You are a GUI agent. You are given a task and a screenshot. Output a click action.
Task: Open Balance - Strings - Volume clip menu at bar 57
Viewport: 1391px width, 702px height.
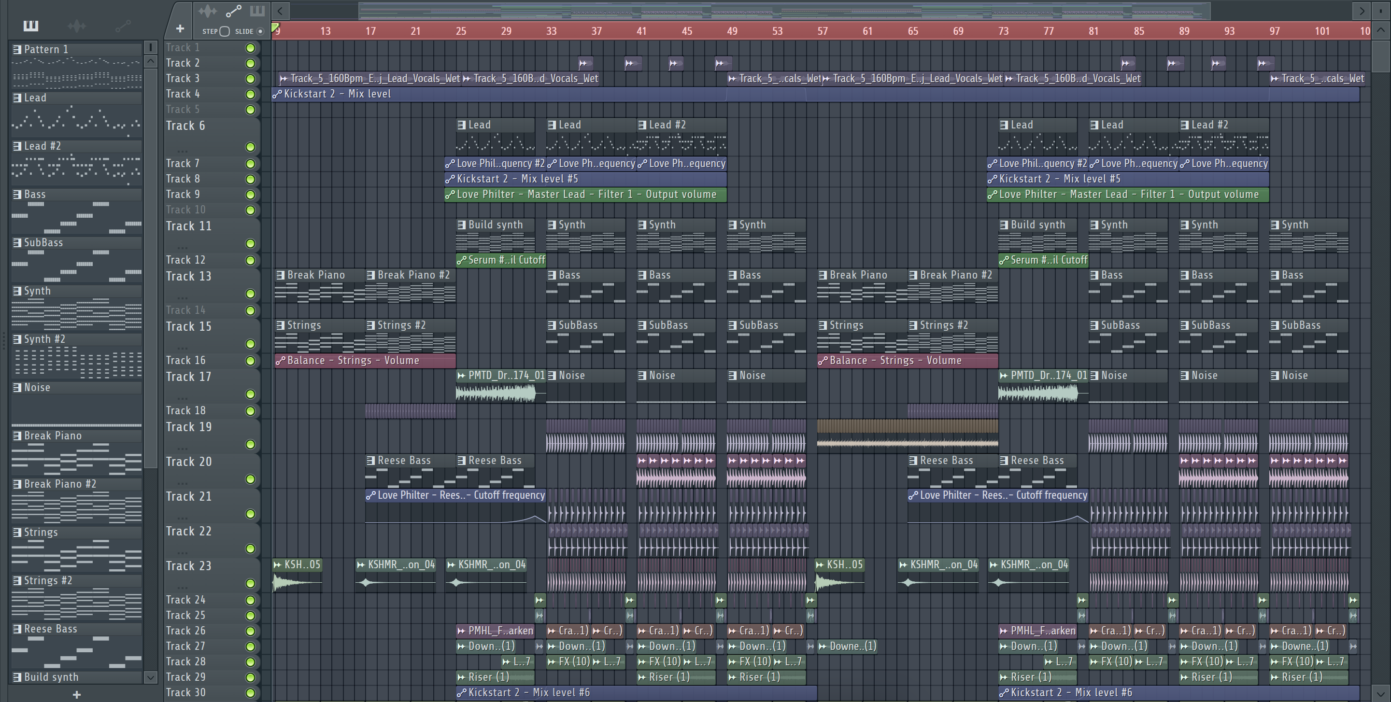[x=823, y=361]
